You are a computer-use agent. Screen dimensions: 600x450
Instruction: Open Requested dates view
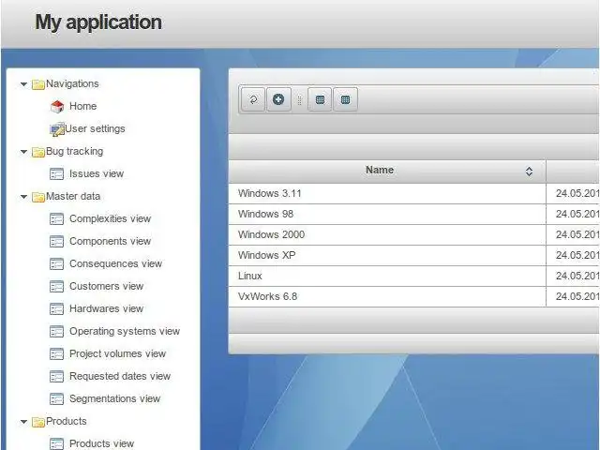pyautogui.click(x=120, y=376)
